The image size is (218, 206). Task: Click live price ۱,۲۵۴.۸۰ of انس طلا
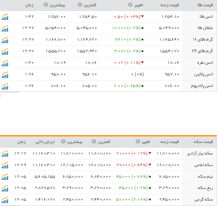[170, 17]
